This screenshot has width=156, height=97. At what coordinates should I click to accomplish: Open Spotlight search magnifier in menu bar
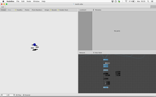[148, 1]
